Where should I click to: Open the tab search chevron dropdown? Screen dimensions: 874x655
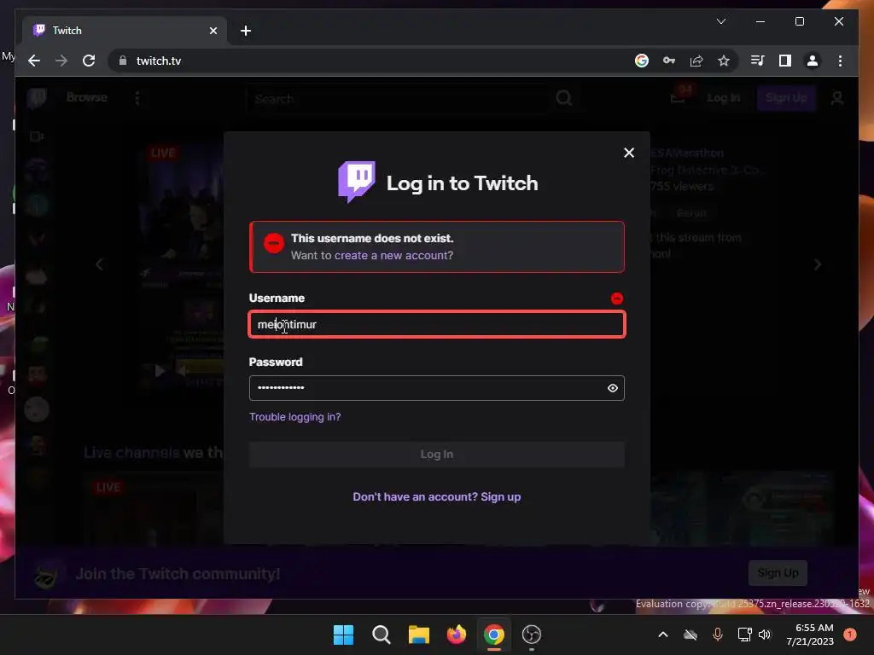(720, 21)
